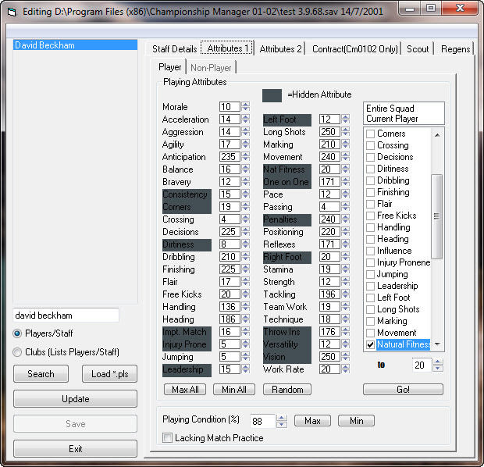Click the Tackling value field
The height and width of the screenshot is (467, 484).
click(x=329, y=294)
